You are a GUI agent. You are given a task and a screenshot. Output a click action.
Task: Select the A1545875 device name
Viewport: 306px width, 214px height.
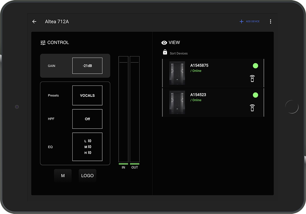[199, 65]
